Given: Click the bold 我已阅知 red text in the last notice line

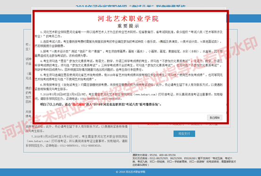Looking at the screenshot, I should 78,105.
